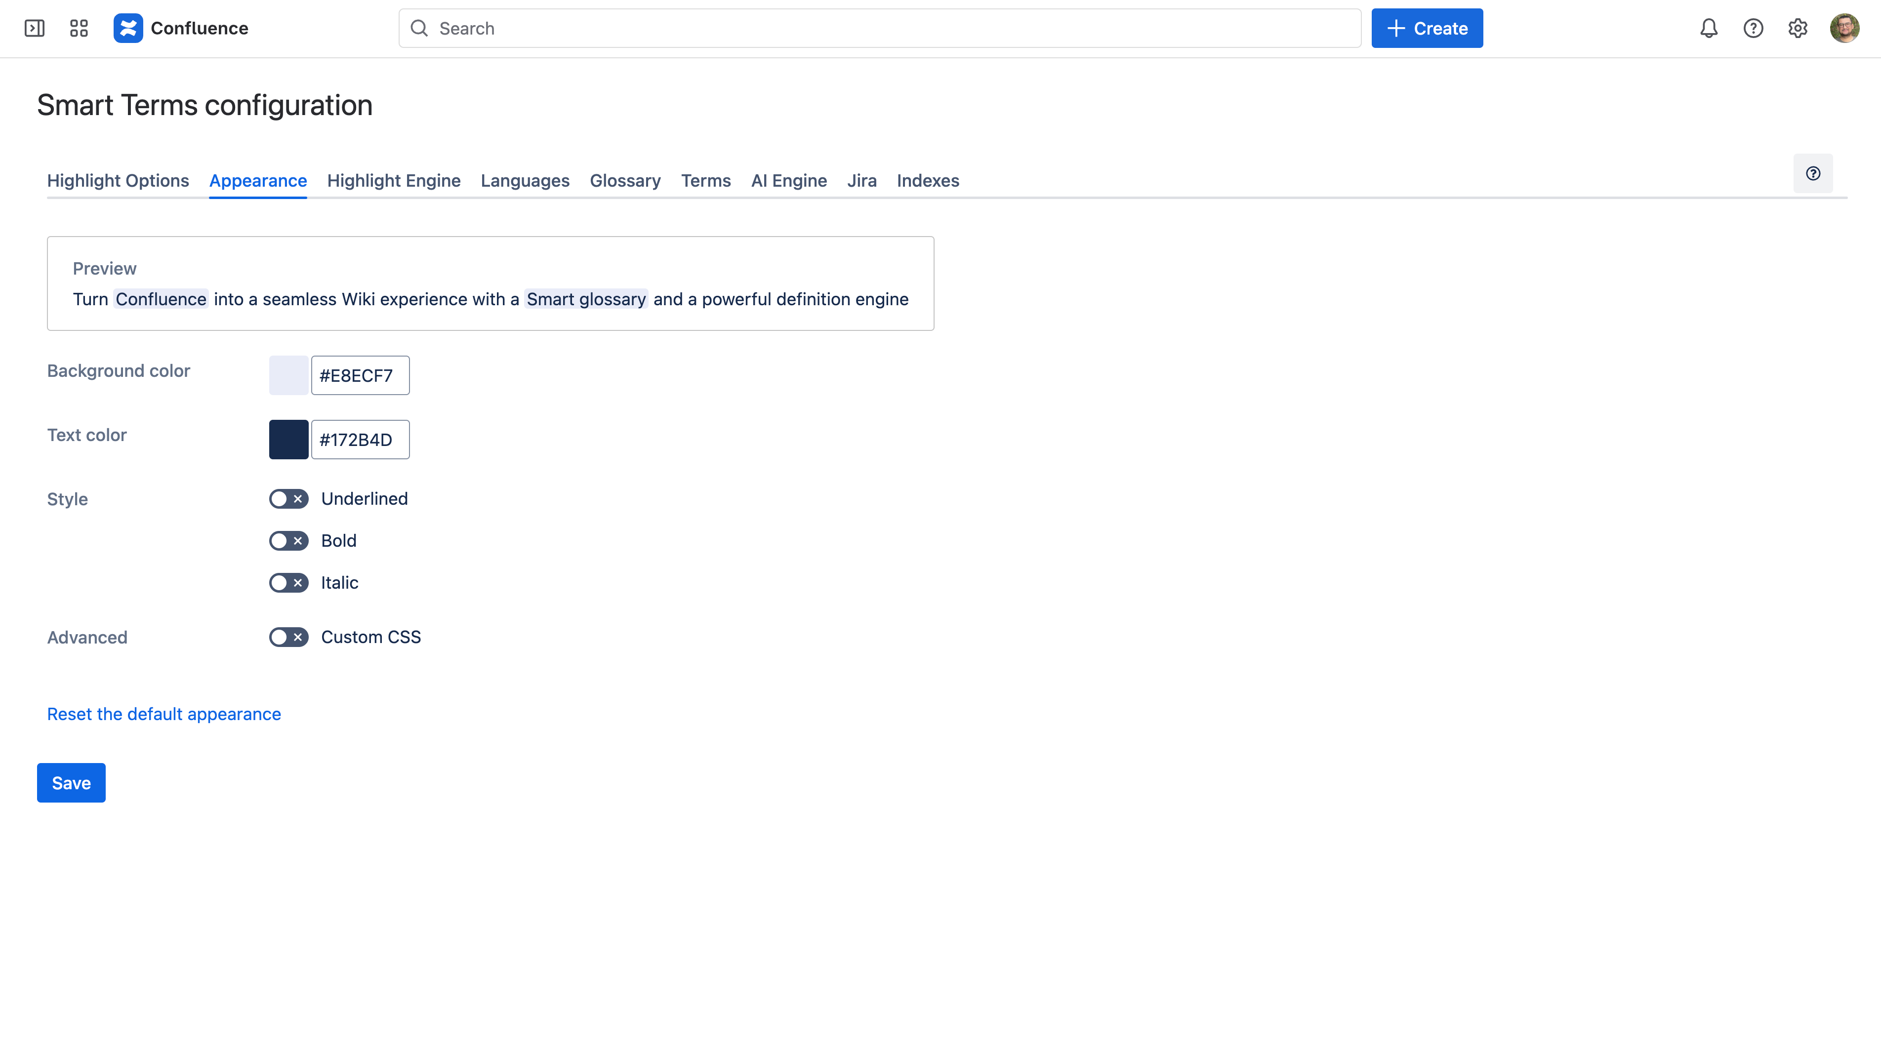Toggle the Bold style switch
Screen dimensions: 1881x1050
point(288,541)
